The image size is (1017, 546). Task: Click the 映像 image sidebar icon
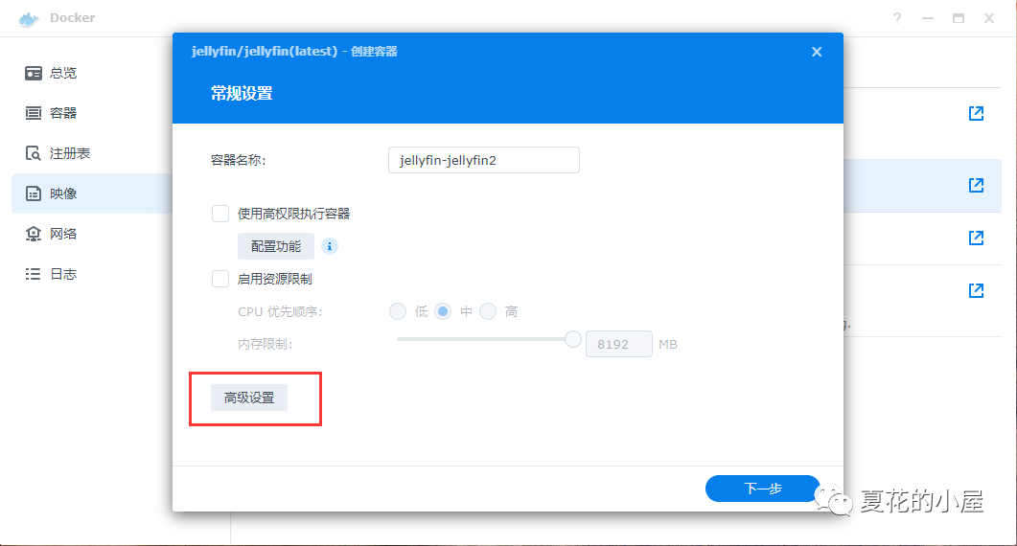point(34,193)
